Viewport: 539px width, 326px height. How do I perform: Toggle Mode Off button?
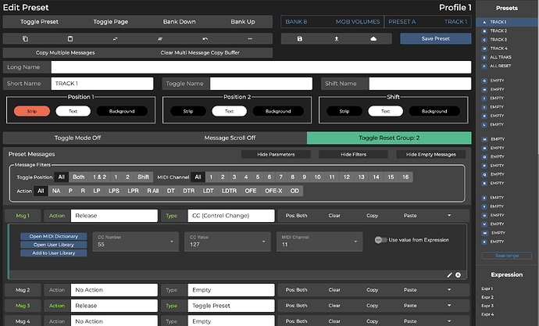click(78, 138)
